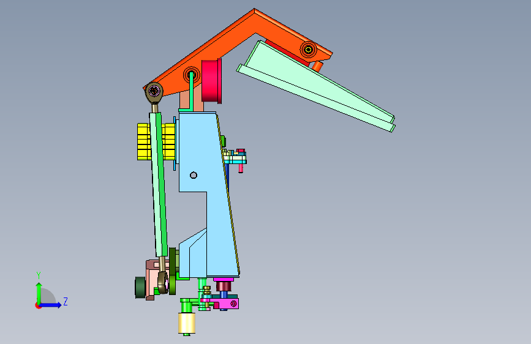Pick the dark green wheel at lower left
The width and height of the screenshot is (531, 344).
pos(140,288)
